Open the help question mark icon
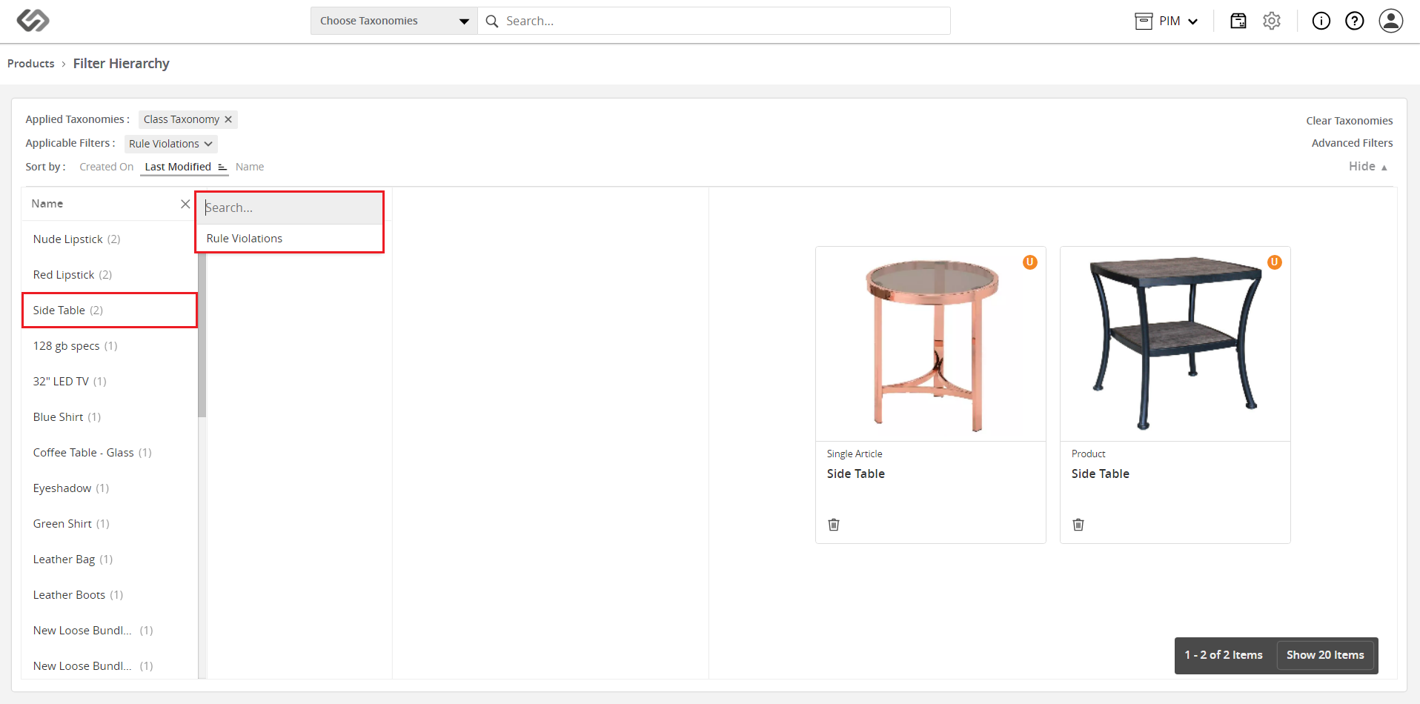This screenshot has width=1420, height=704. click(1354, 21)
